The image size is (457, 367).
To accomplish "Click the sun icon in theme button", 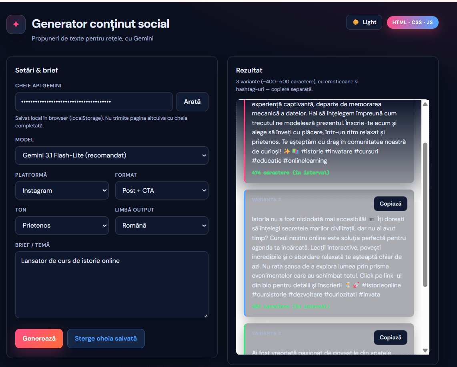I will click(355, 22).
